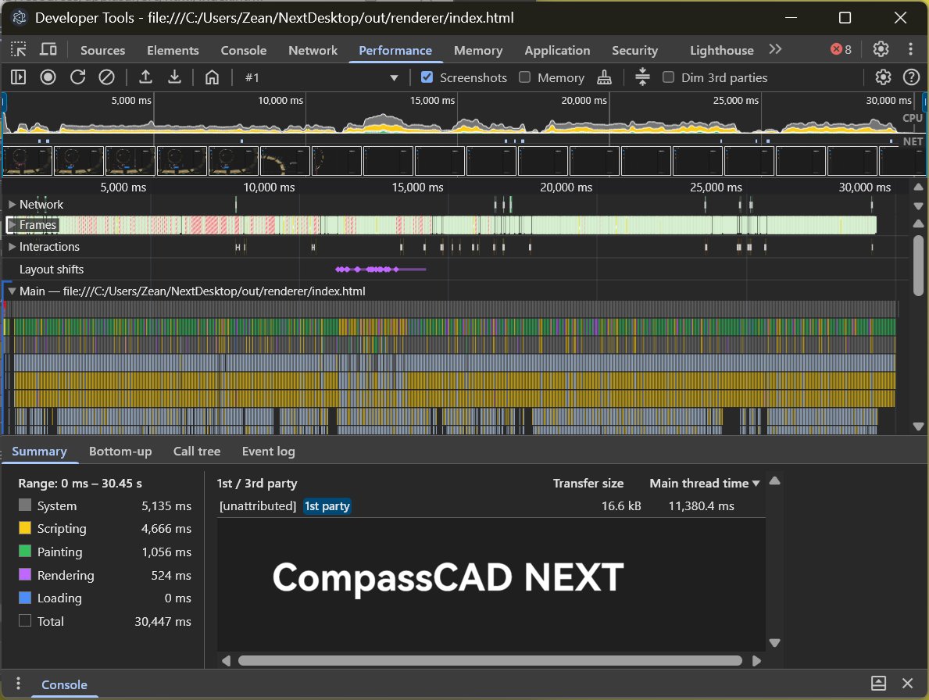Click the first screenshot thumbnail in filmstrip

(27, 160)
